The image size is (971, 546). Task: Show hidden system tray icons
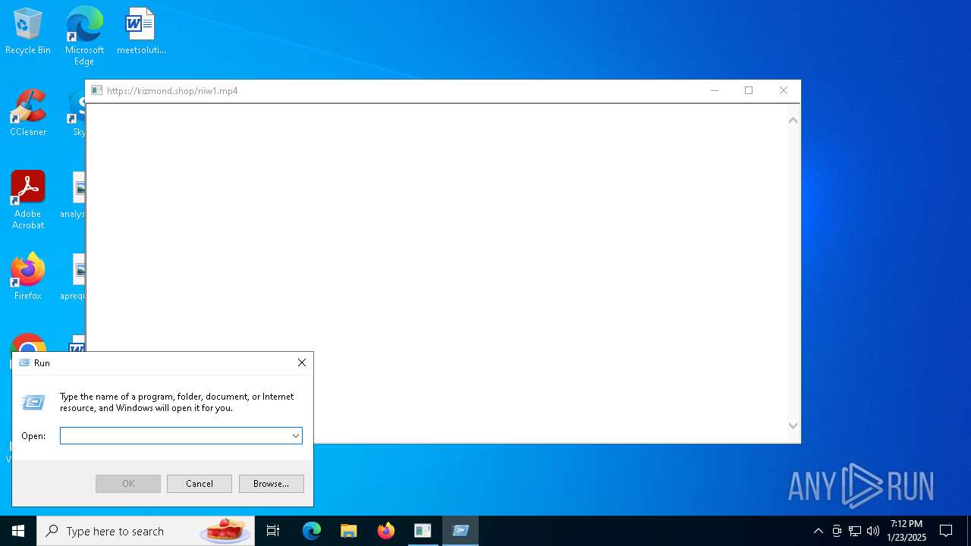tap(818, 531)
